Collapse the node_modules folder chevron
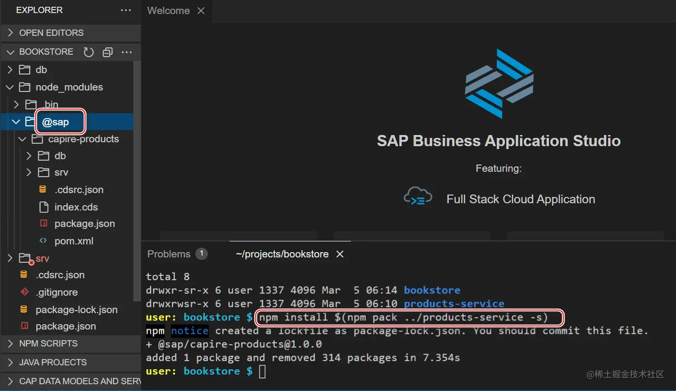 [10, 87]
